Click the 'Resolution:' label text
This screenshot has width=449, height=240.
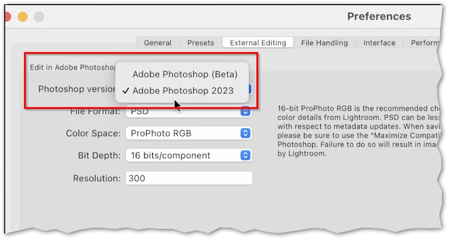(97, 178)
